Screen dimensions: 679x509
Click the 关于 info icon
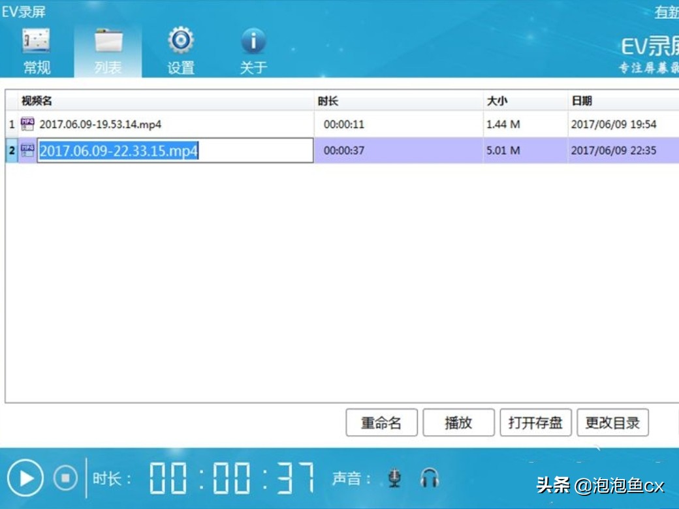coord(253,40)
